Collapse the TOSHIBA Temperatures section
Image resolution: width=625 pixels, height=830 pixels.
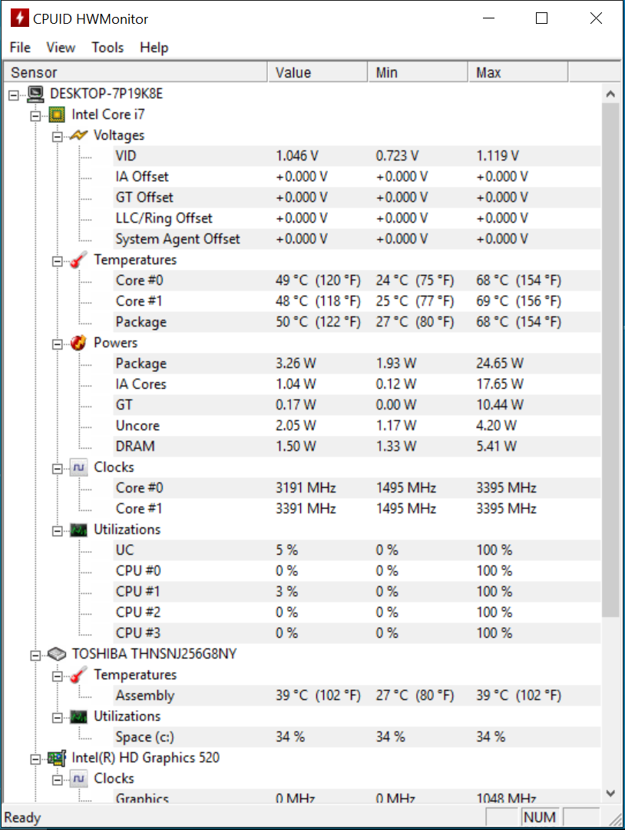[x=57, y=676]
